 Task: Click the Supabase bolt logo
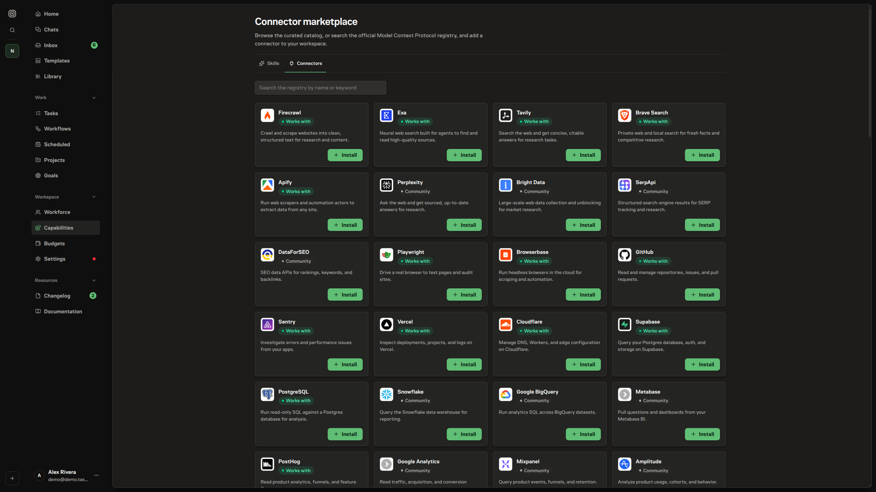[624, 325]
